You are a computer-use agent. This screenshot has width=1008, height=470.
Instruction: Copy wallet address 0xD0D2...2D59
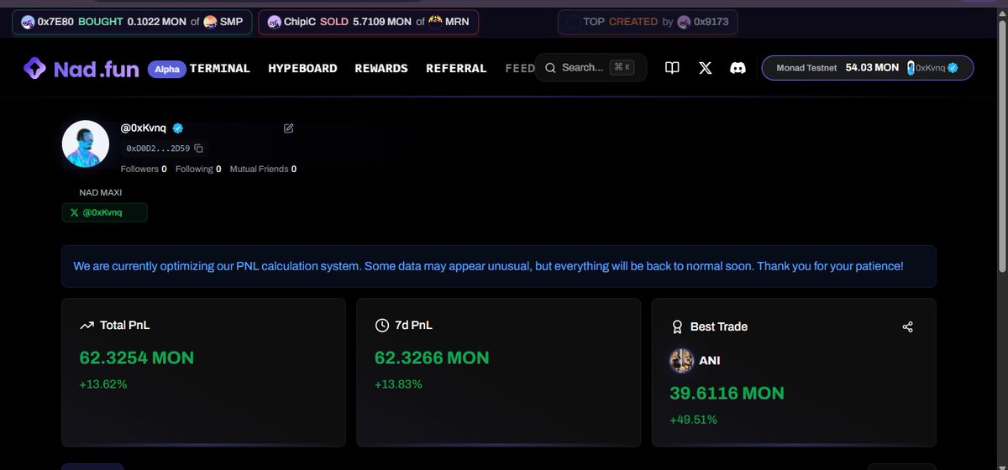pos(199,149)
